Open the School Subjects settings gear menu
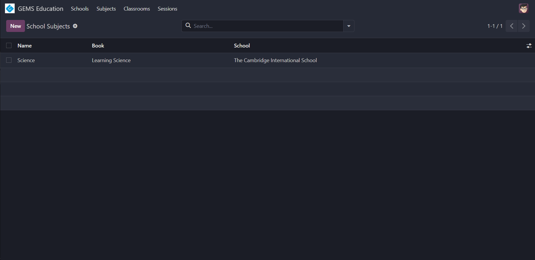This screenshot has height=260, width=535. tap(75, 26)
